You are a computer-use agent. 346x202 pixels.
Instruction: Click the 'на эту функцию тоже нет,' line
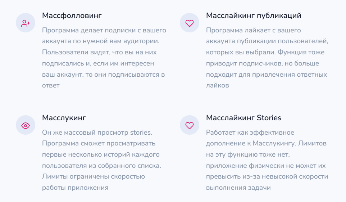(248, 155)
